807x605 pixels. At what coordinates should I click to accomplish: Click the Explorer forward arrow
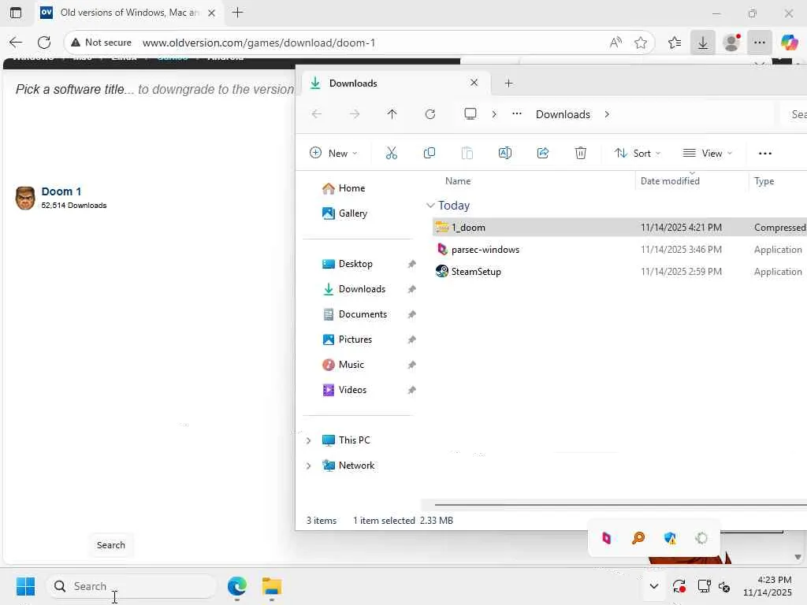pos(355,114)
